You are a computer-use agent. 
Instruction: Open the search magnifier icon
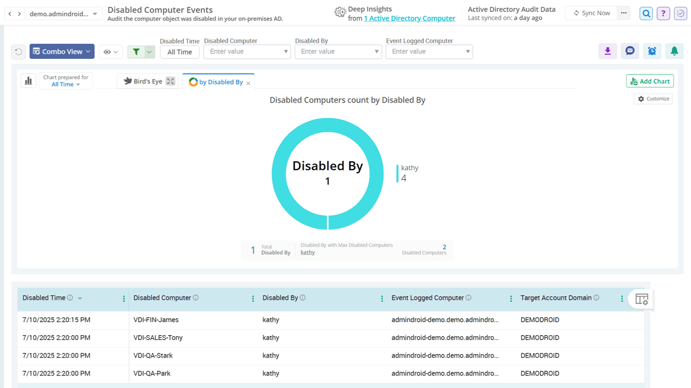pos(646,13)
